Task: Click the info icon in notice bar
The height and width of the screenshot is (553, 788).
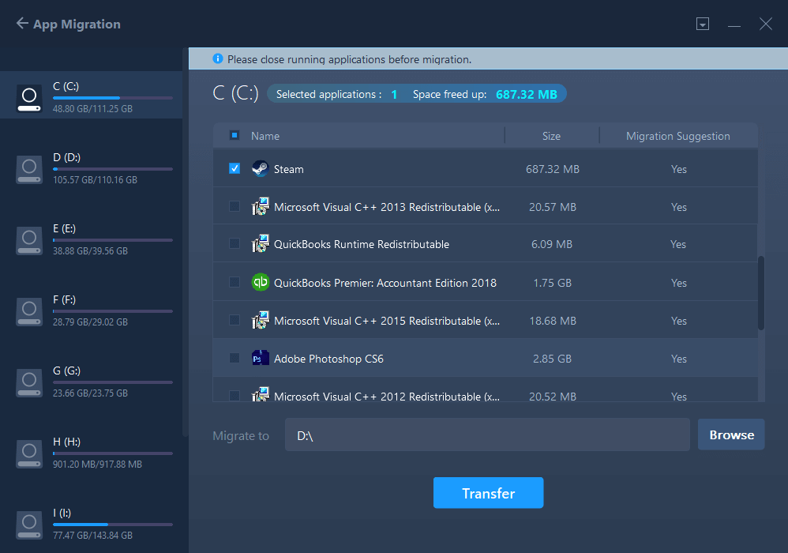Action: click(x=218, y=59)
